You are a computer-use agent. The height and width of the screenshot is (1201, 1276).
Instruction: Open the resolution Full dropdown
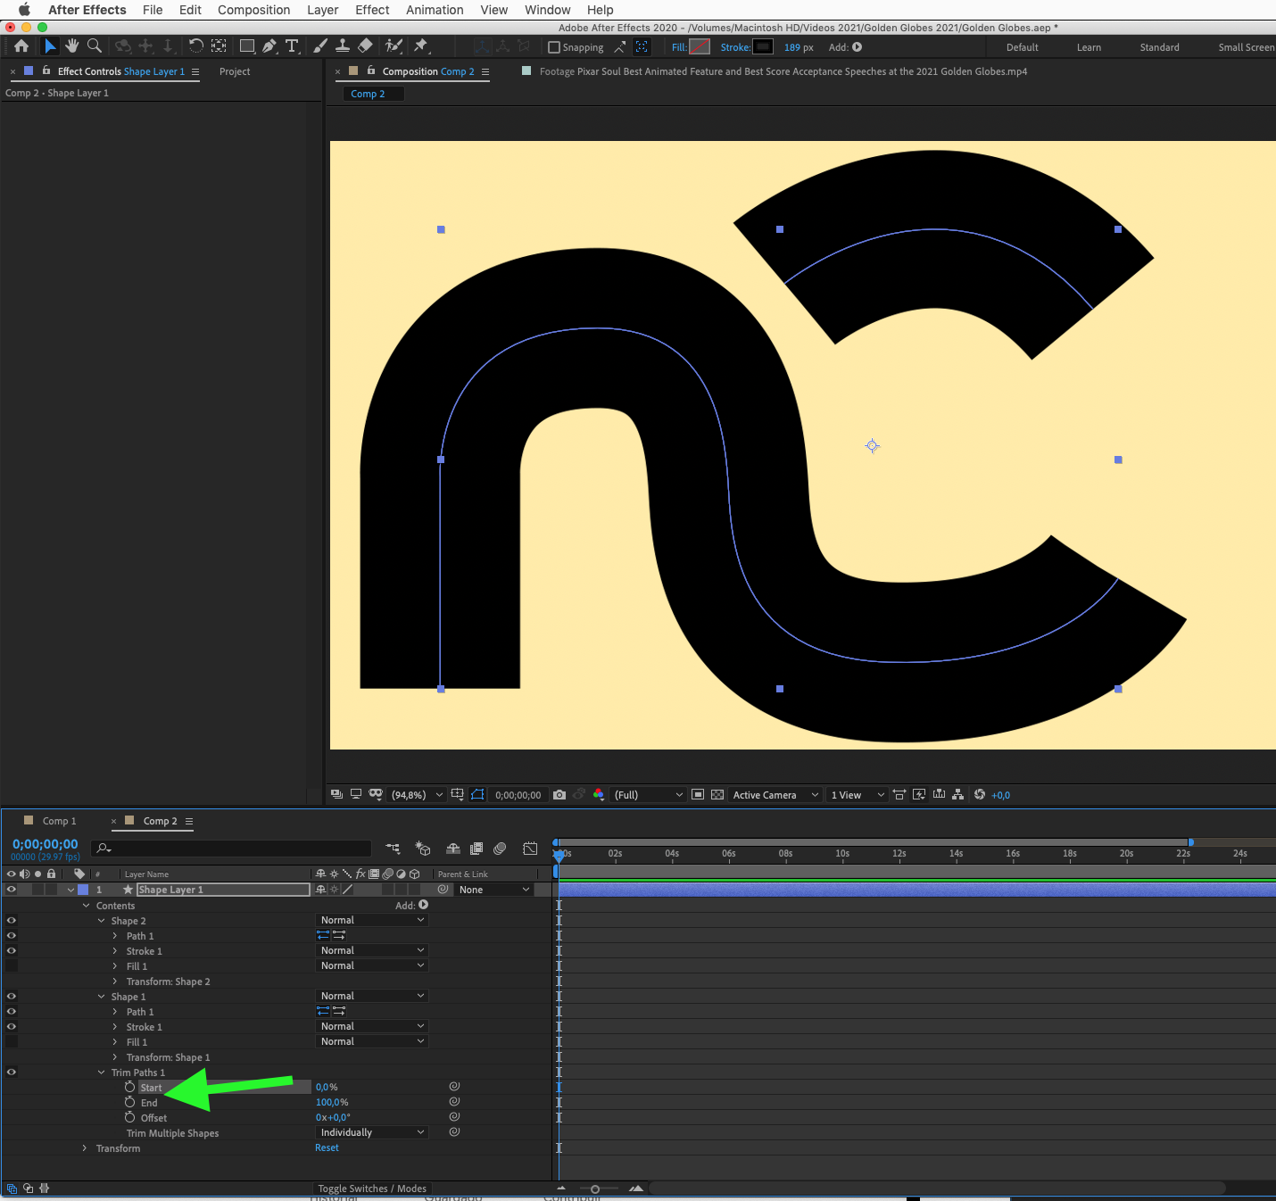coord(647,794)
